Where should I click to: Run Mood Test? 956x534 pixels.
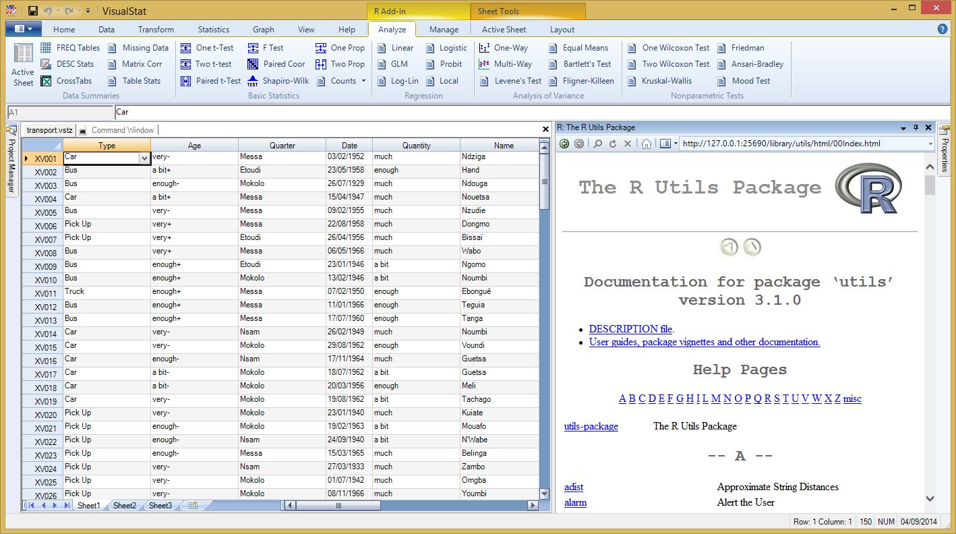(x=744, y=81)
